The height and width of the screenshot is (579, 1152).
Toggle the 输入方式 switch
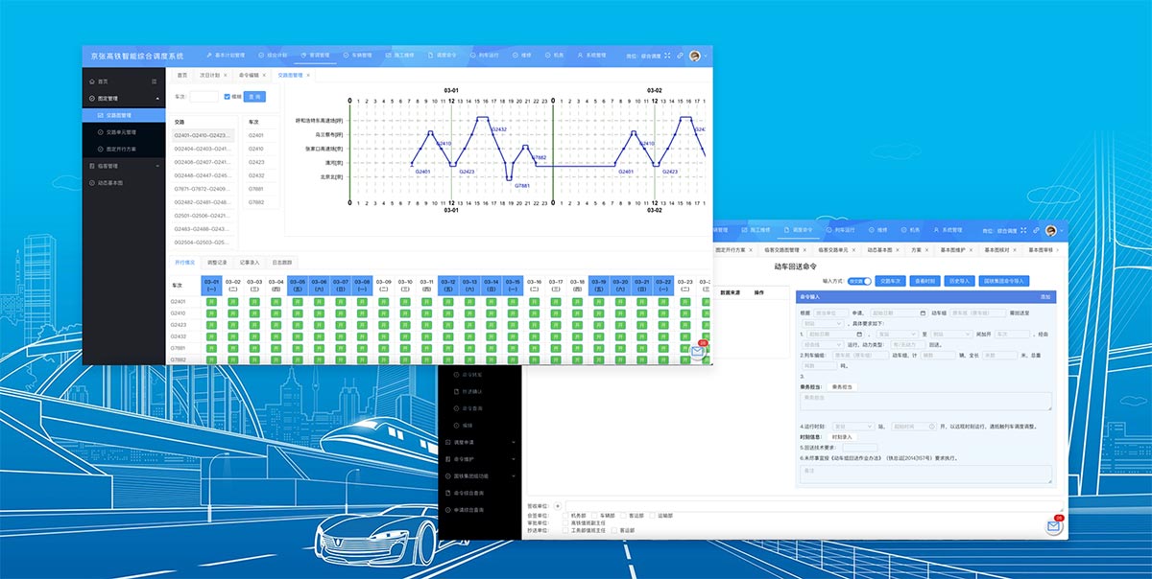(x=860, y=281)
